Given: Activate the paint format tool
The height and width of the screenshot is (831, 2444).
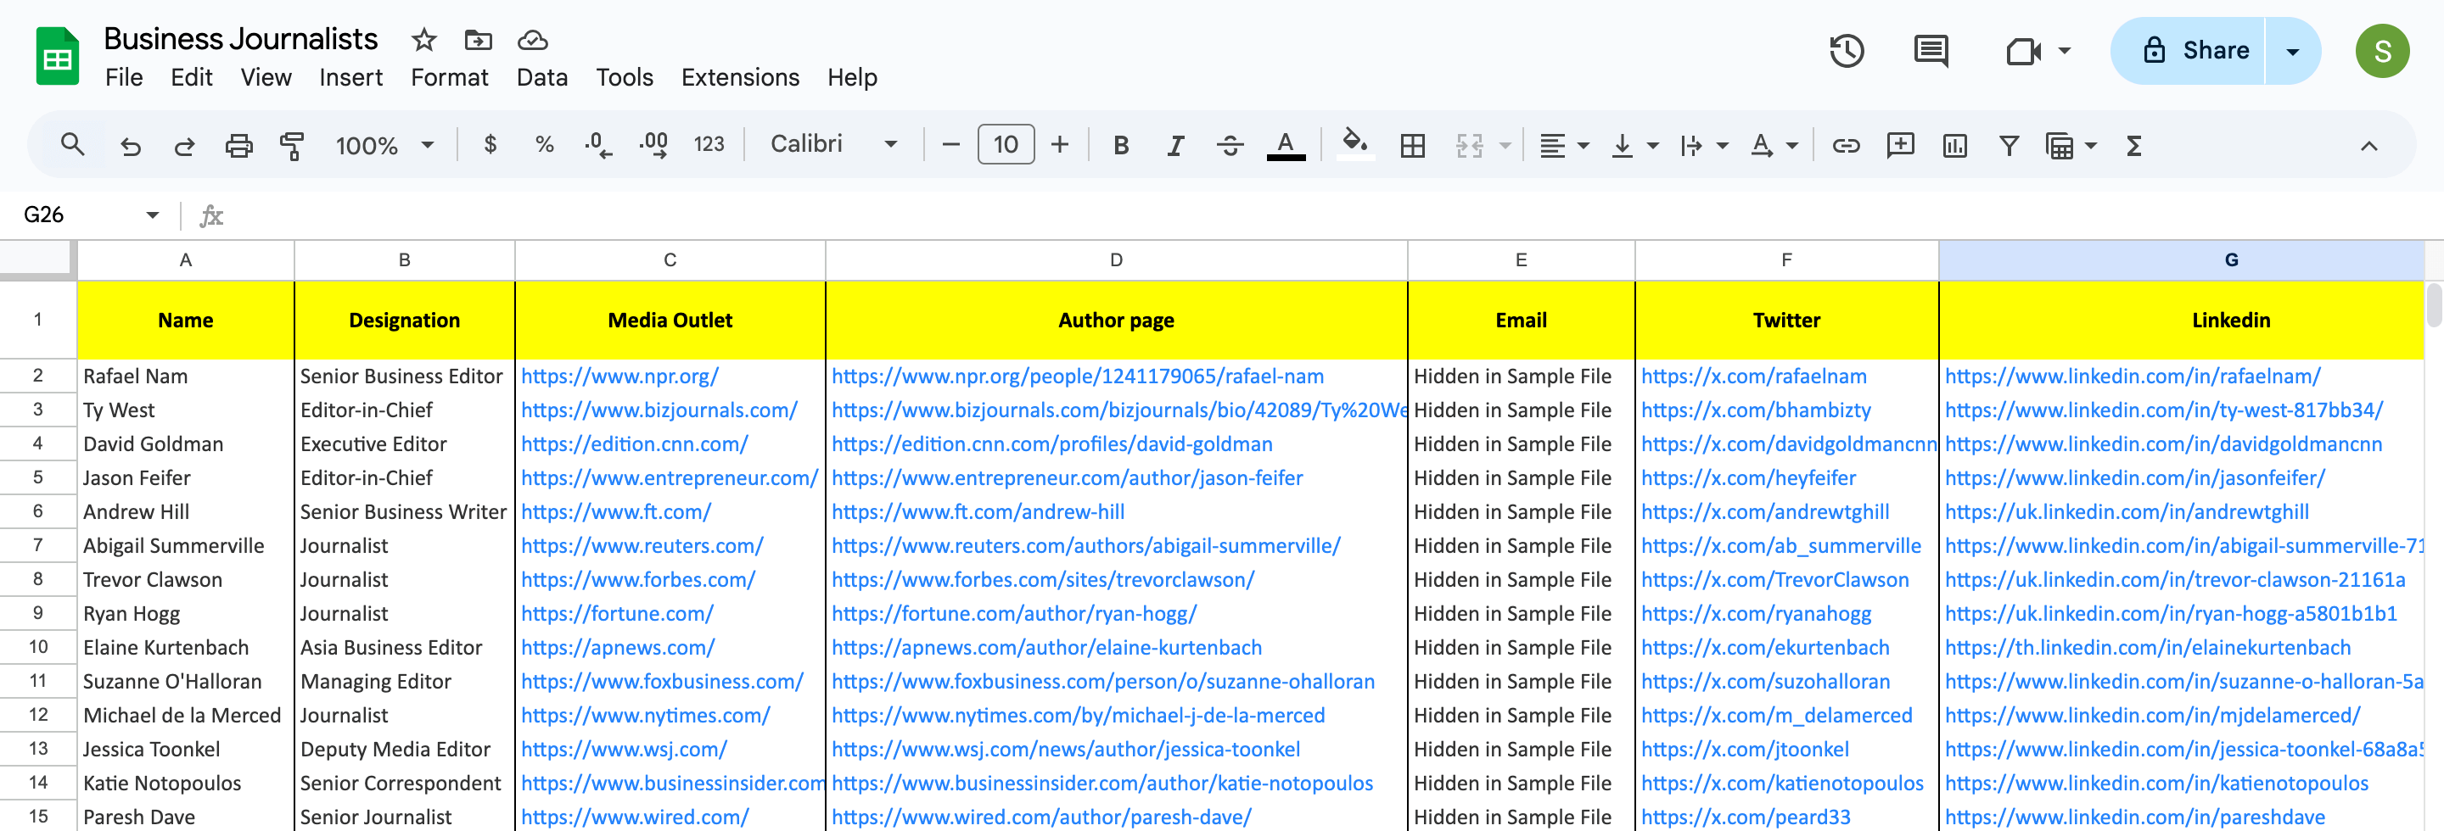Looking at the screenshot, I should point(291,145).
